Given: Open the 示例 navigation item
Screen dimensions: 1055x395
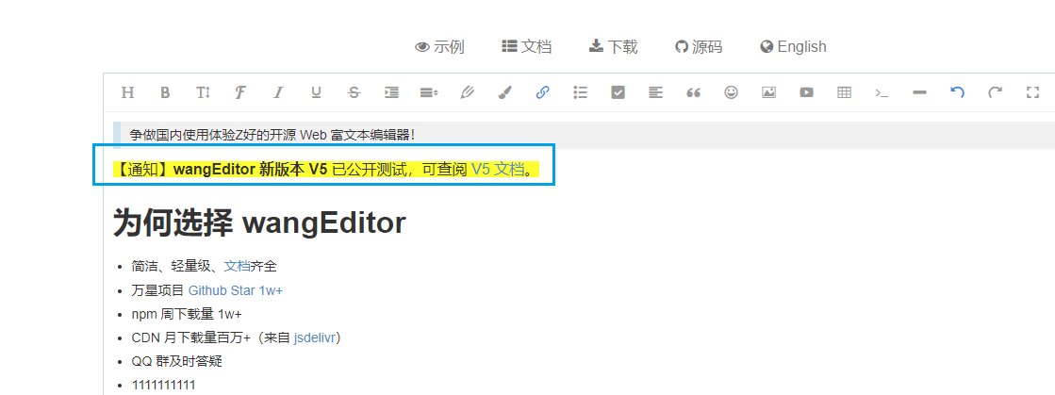Looking at the screenshot, I should [x=440, y=46].
